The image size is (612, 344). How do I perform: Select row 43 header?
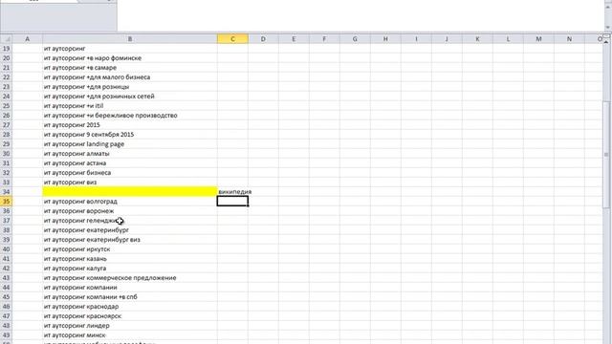click(x=7, y=278)
